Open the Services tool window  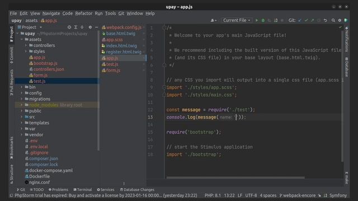pos(106,190)
